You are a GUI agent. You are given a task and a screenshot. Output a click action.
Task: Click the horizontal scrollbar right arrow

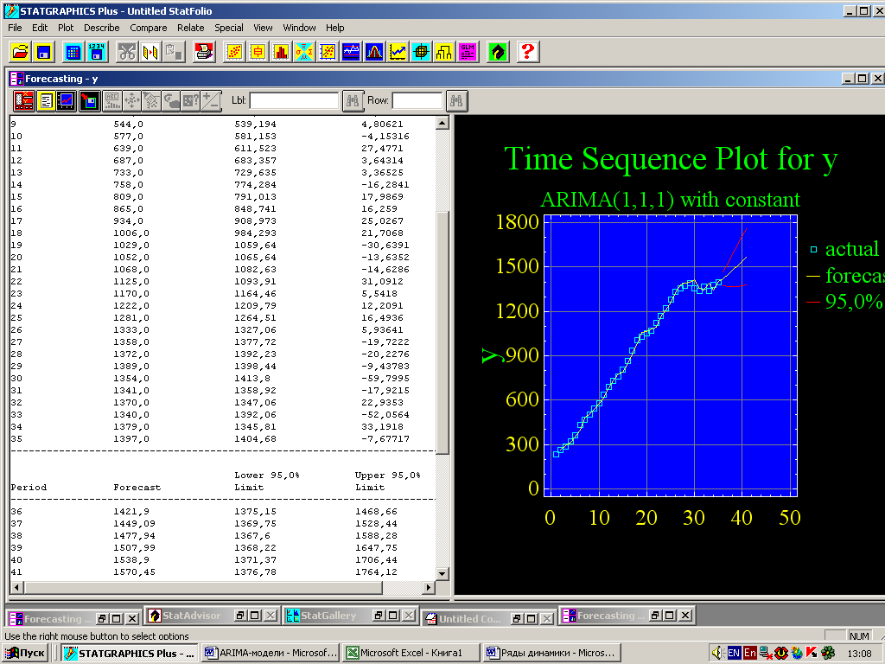tap(429, 588)
